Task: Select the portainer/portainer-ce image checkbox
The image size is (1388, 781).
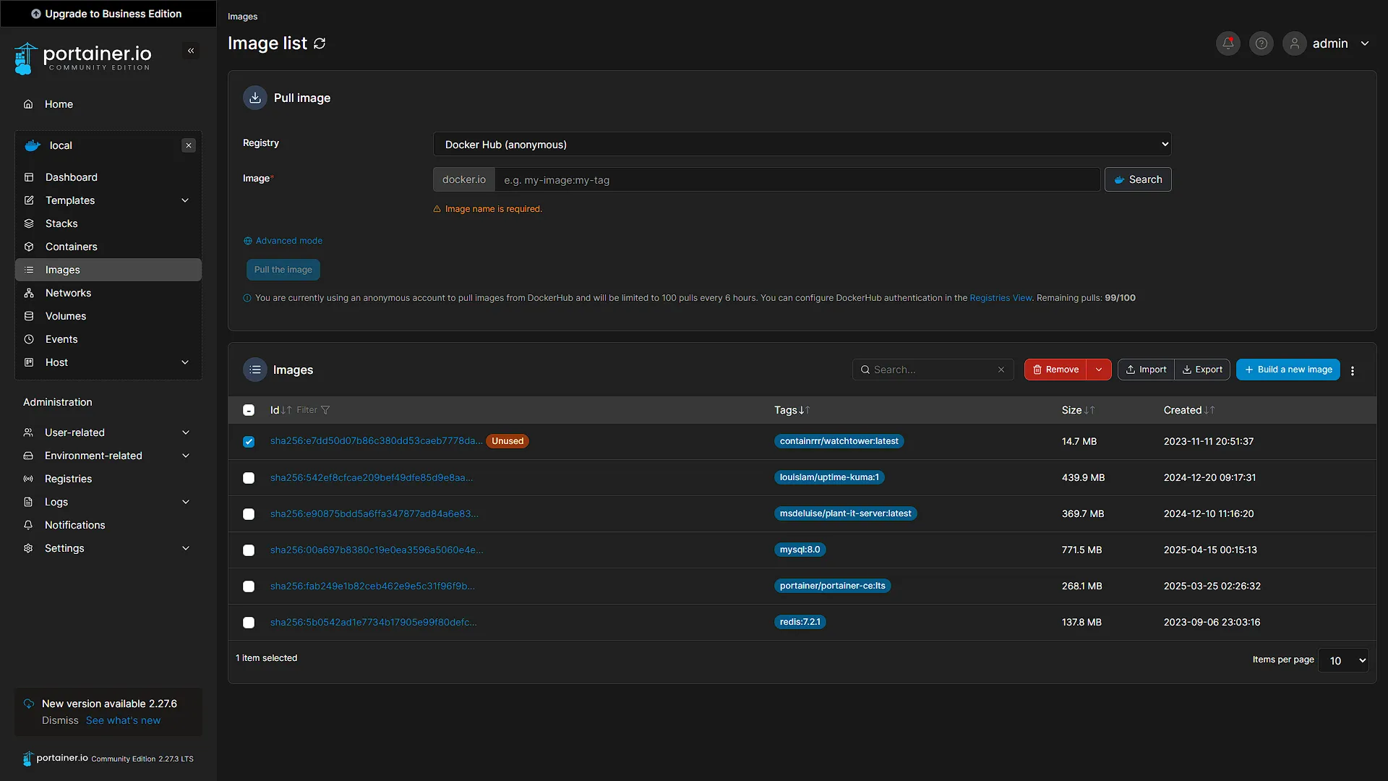Action: click(x=249, y=586)
